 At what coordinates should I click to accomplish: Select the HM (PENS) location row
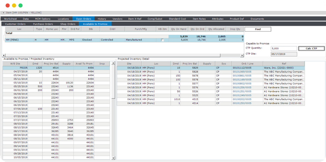(124, 40)
